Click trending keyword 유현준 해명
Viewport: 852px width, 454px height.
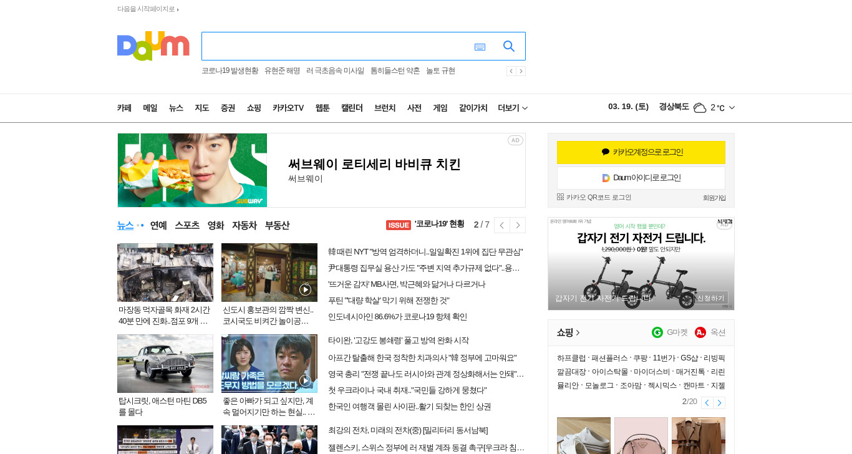click(x=282, y=71)
